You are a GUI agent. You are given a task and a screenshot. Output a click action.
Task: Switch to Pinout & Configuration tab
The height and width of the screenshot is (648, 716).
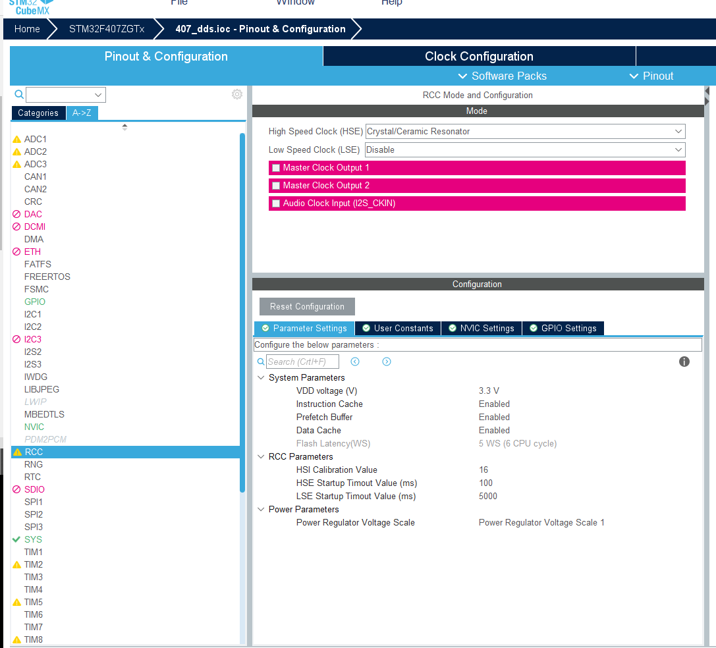[x=166, y=56]
